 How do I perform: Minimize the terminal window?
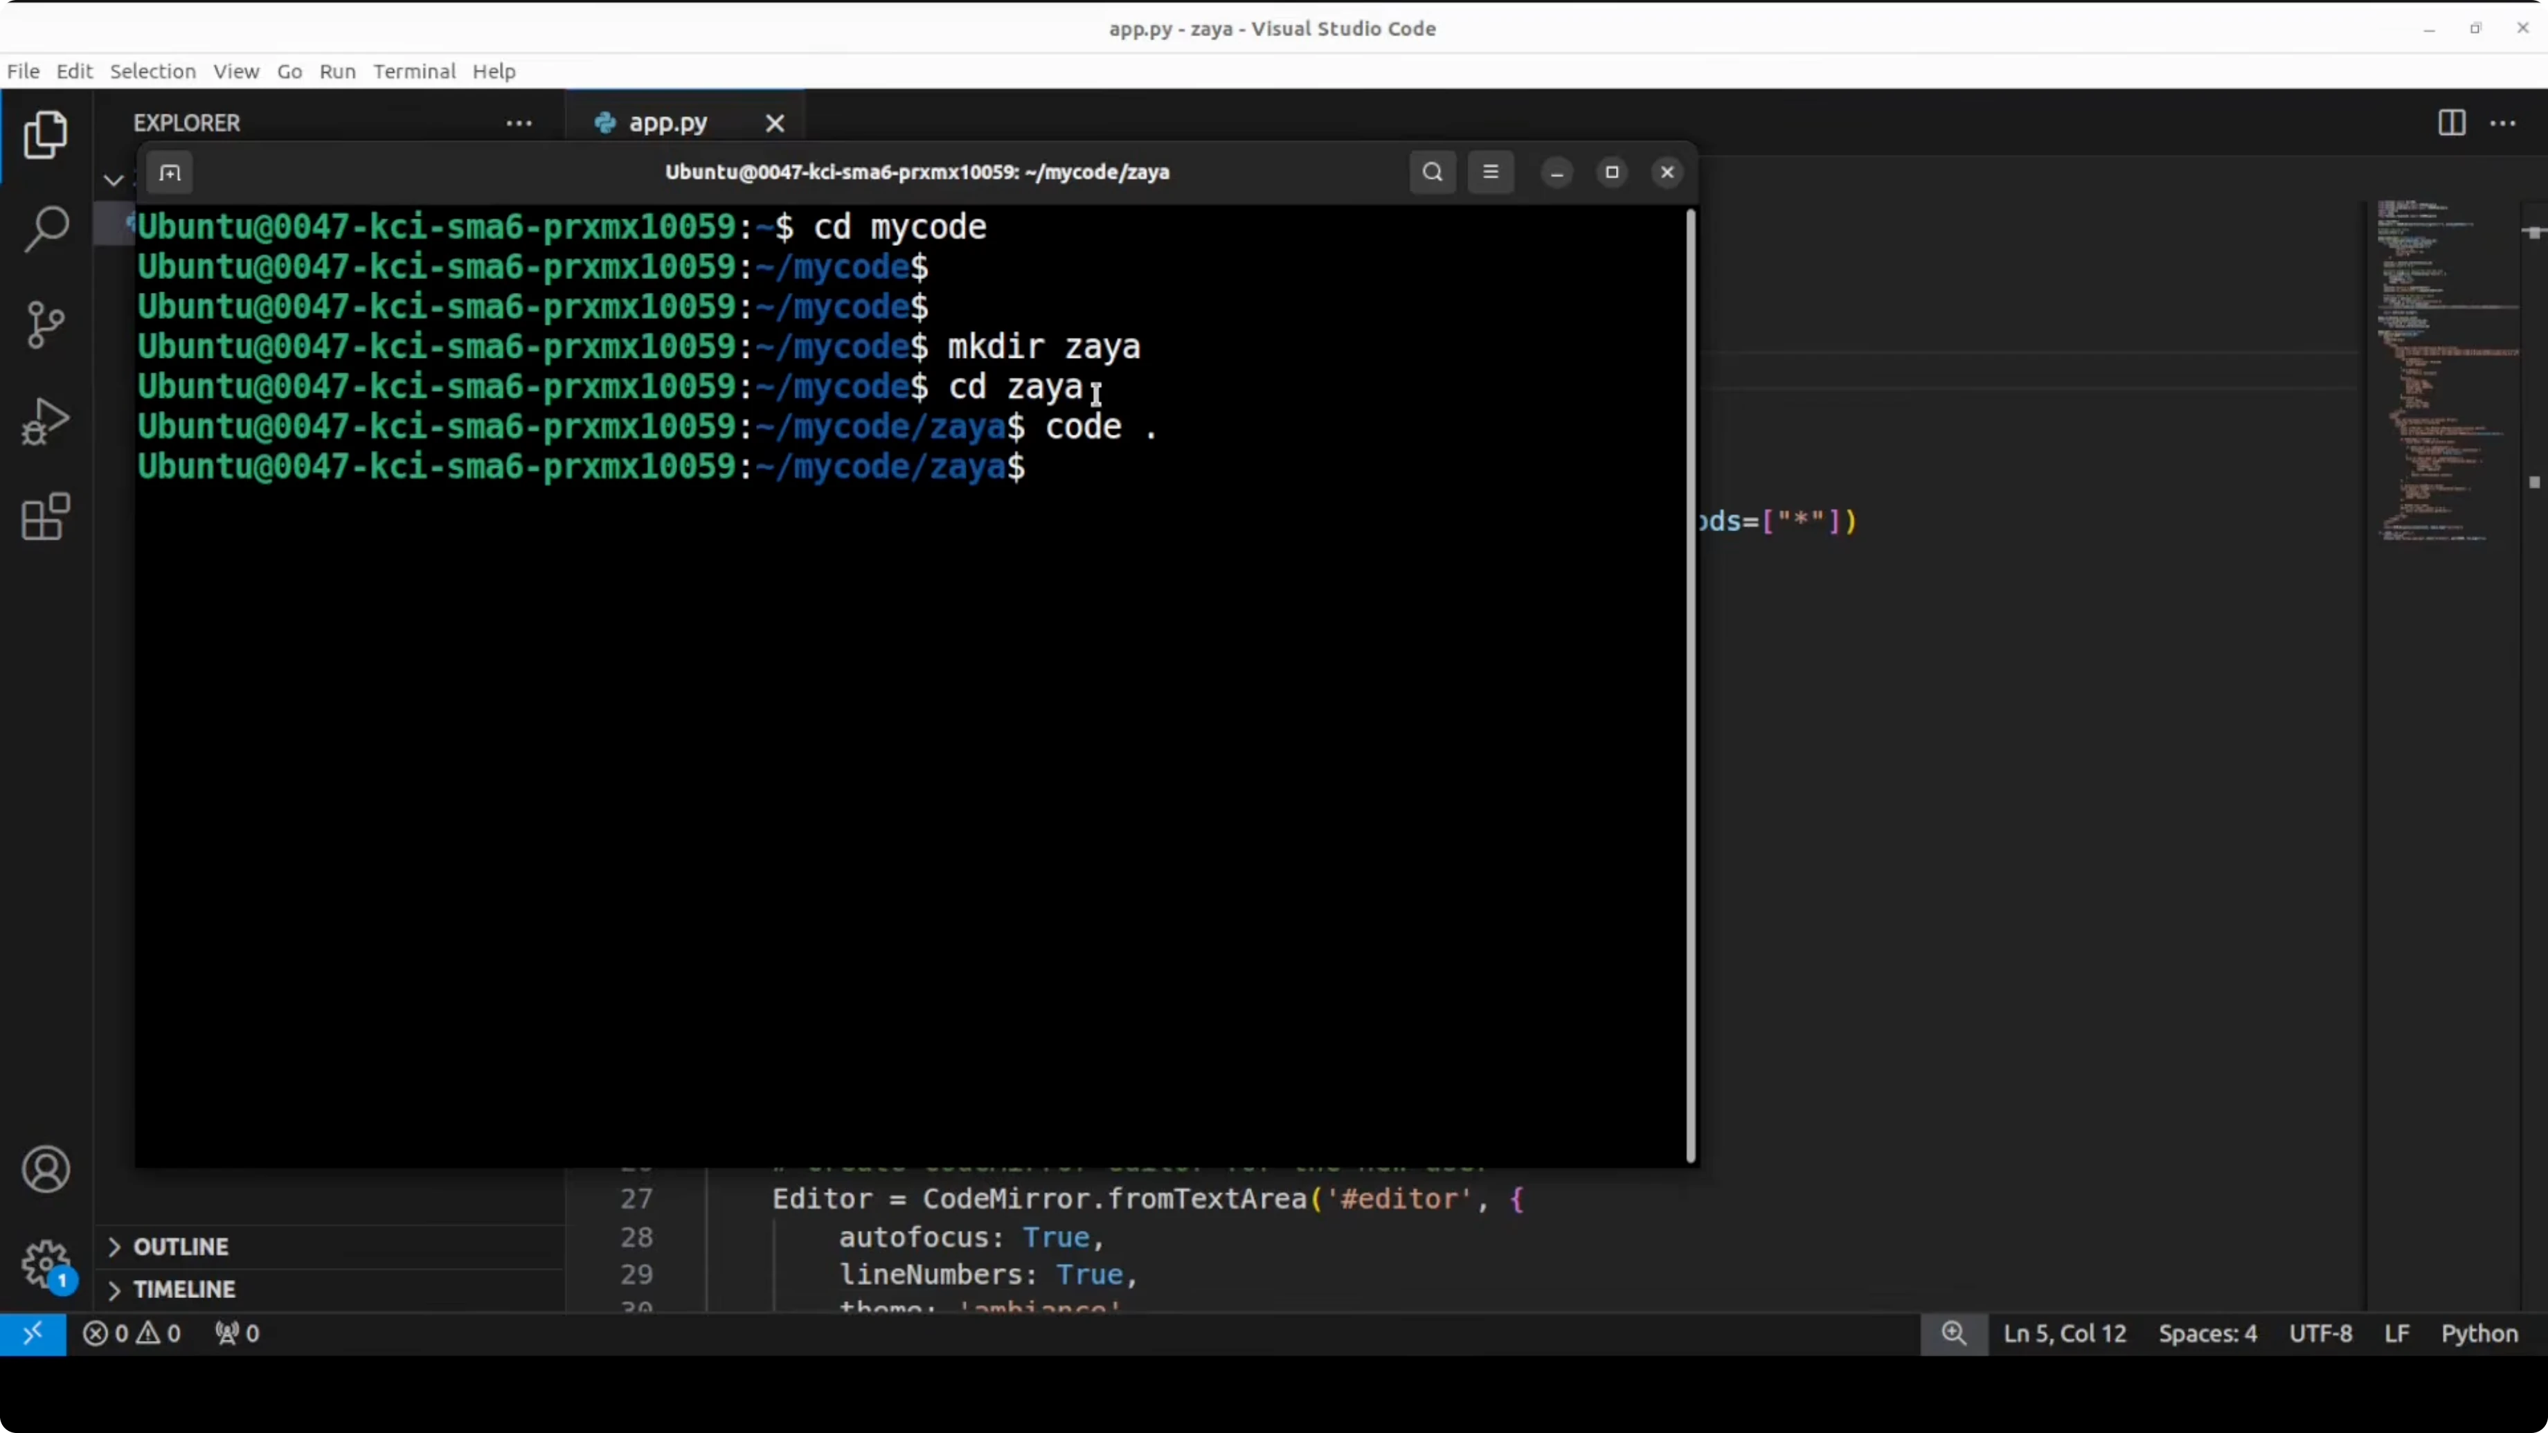(x=1557, y=172)
